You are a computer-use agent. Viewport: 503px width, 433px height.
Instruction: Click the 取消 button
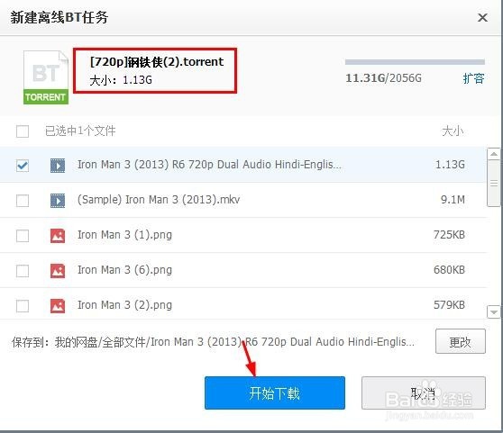pyautogui.click(x=424, y=393)
